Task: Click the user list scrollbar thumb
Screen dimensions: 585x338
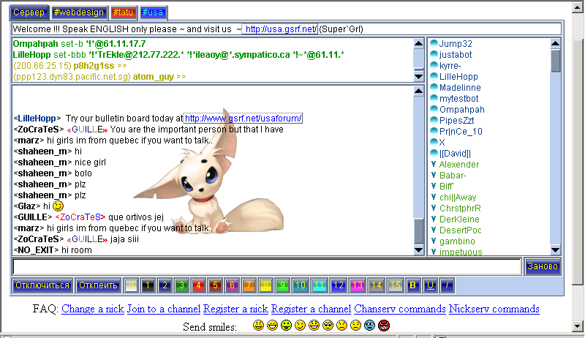Action: 555,61
